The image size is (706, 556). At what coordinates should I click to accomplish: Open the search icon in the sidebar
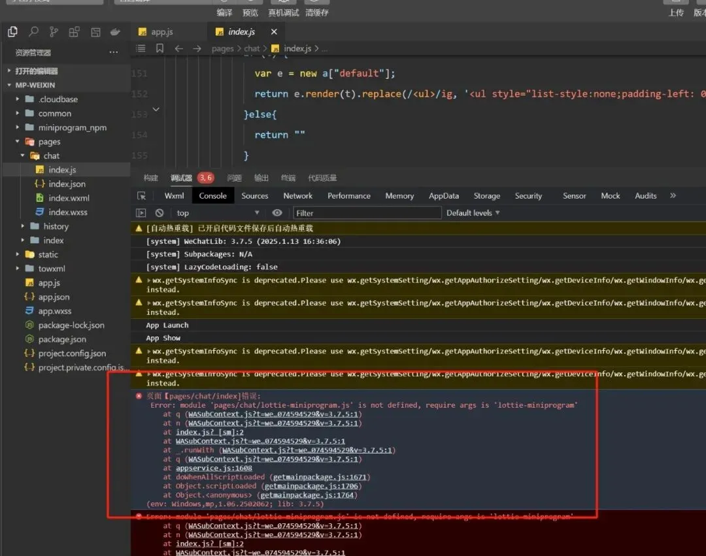tap(33, 31)
